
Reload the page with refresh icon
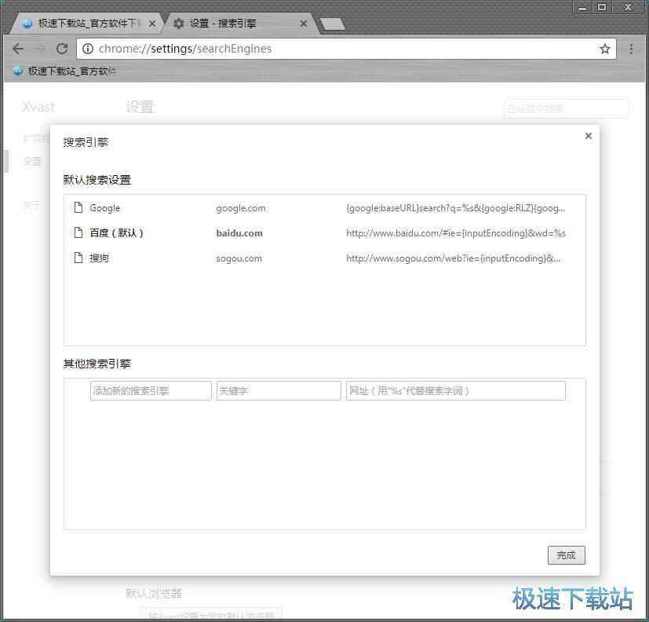pos(62,49)
